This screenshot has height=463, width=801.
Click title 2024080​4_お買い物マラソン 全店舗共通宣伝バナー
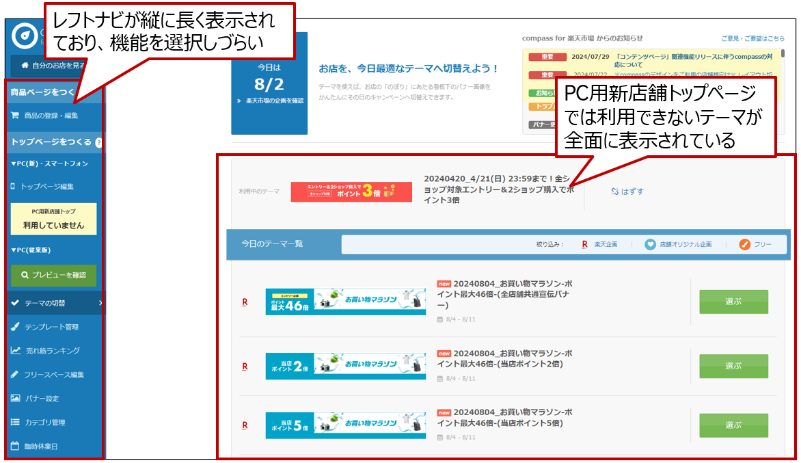504,294
